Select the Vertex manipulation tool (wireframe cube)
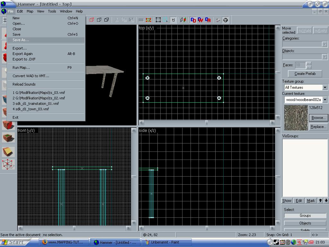This screenshot has width=329, height=247. point(8,164)
